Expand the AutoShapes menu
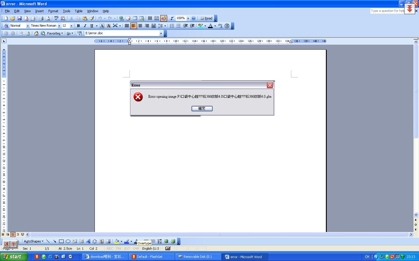 click(33, 241)
